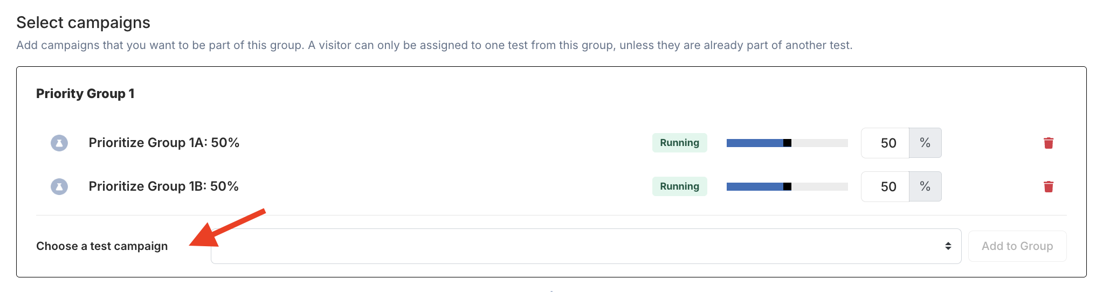Click the flask icon for Prioritize Group 1A
1103x292 pixels.
[x=59, y=143]
